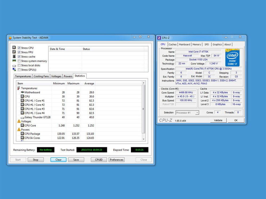Open the Memory tab in CPU-Z
The image size is (266, 199).
(x=197, y=45)
